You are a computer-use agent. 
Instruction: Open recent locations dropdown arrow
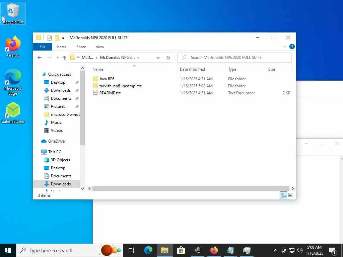click(x=57, y=58)
